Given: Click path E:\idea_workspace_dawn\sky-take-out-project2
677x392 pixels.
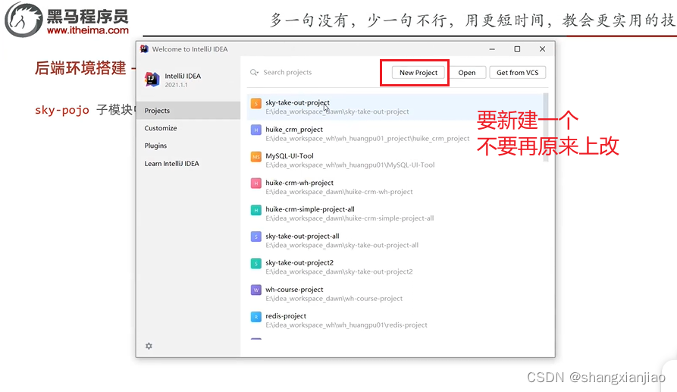Looking at the screenshot, I should coord(339,271).
